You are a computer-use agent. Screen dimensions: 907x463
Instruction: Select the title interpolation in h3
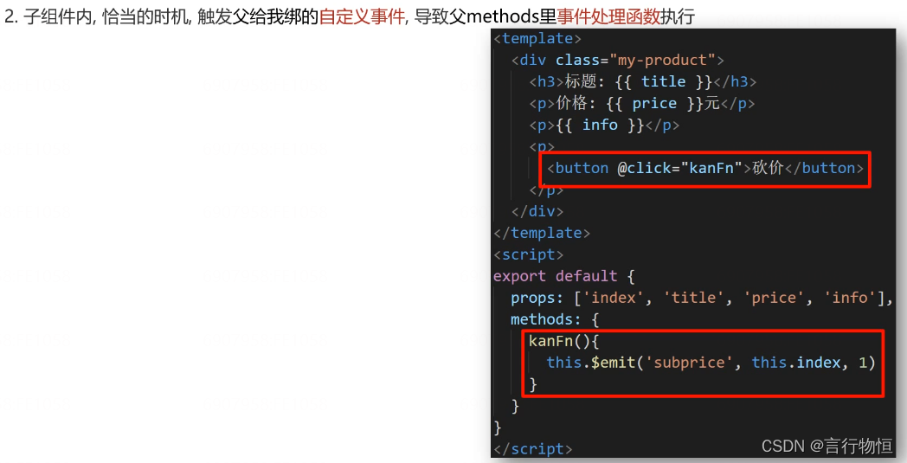tap(664, 81)
